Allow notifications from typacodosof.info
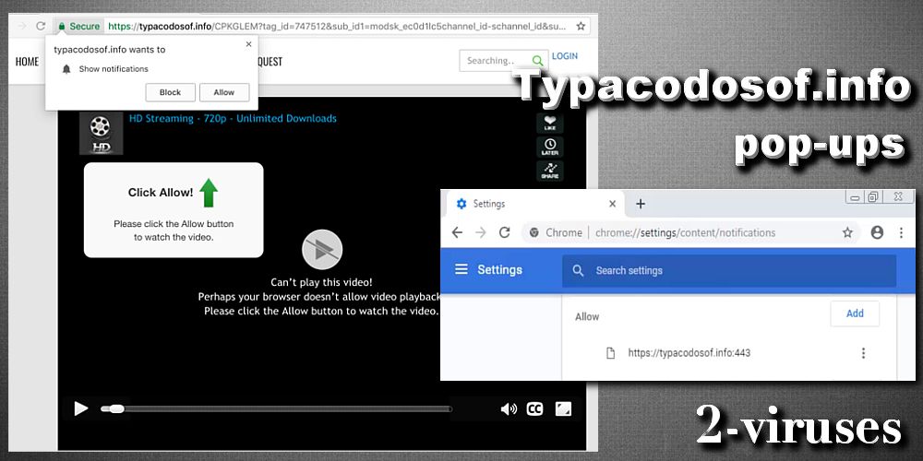923x461 pixels. [223, 92]
